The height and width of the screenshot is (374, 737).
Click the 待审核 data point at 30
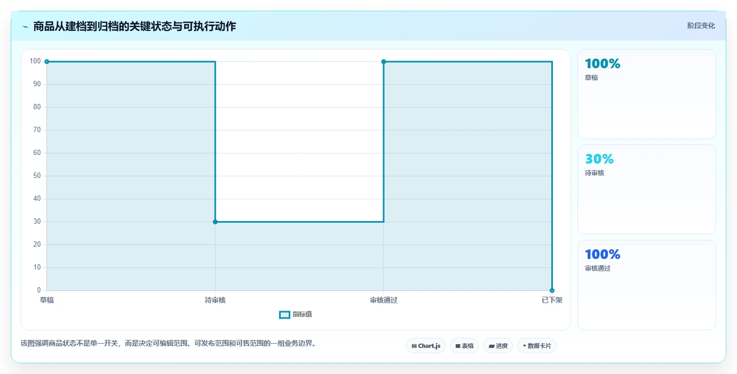215,222
